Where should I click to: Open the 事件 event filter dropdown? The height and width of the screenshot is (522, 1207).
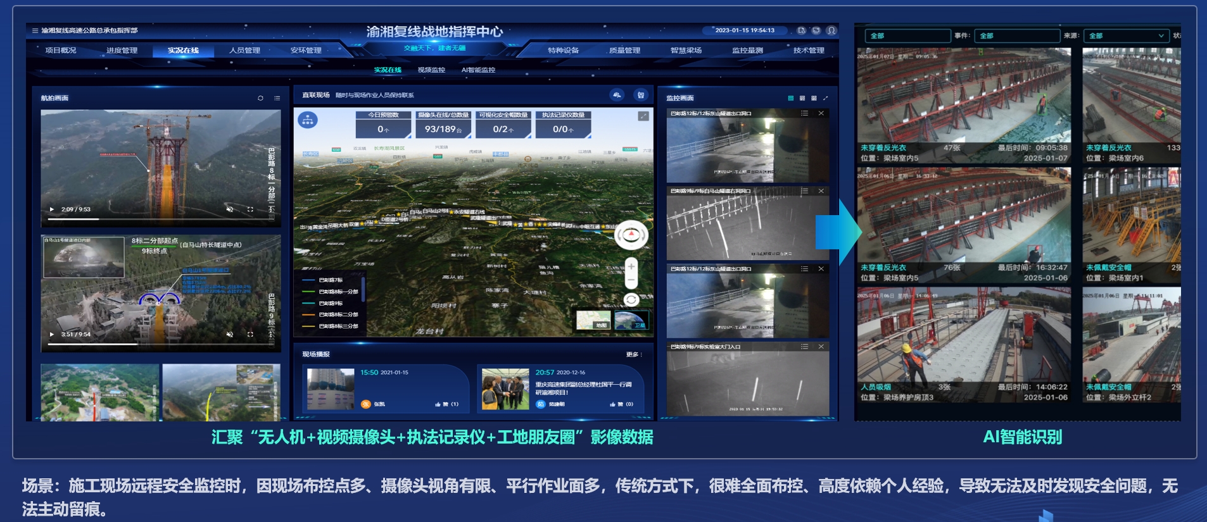tap(1016, 36)
